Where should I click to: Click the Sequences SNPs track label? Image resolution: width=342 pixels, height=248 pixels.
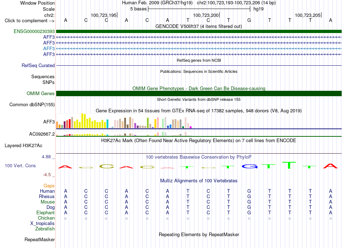pos(43,80)
